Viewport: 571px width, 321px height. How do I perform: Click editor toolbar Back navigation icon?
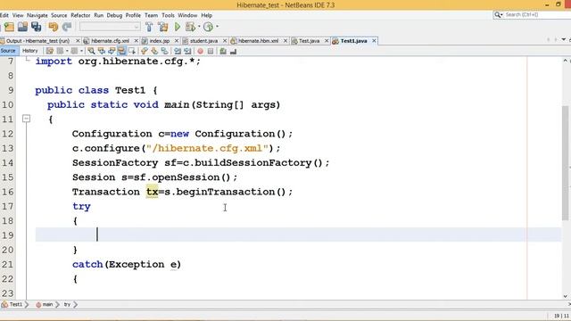(60, 51)
